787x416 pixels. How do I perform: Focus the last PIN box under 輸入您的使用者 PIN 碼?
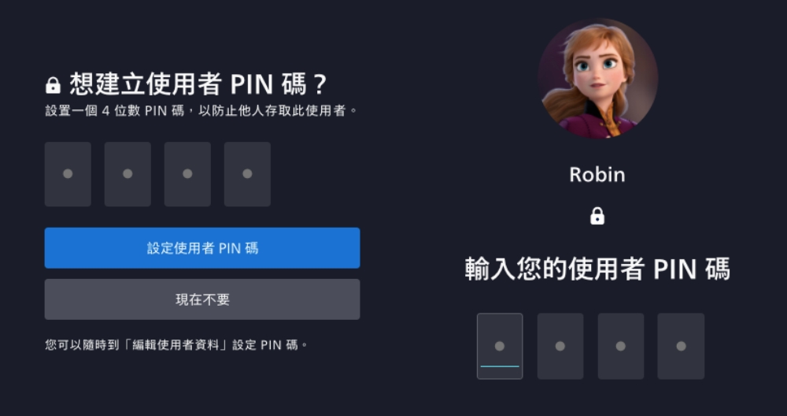point(681,346)
